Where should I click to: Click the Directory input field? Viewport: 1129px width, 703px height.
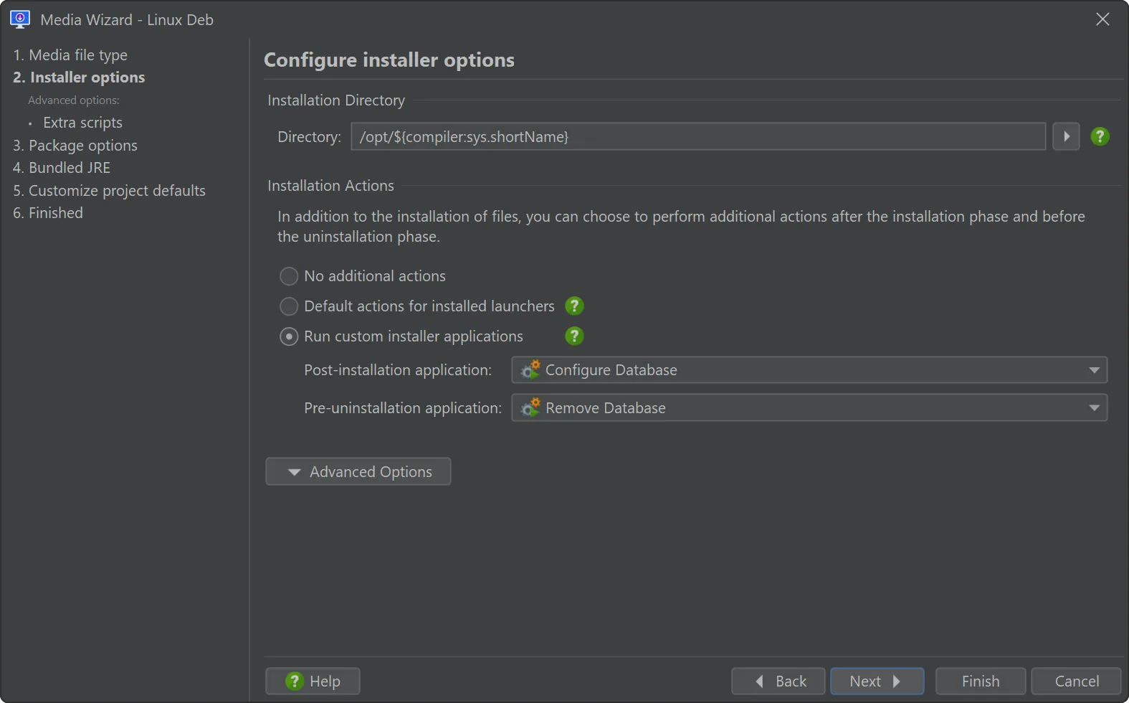698,136
